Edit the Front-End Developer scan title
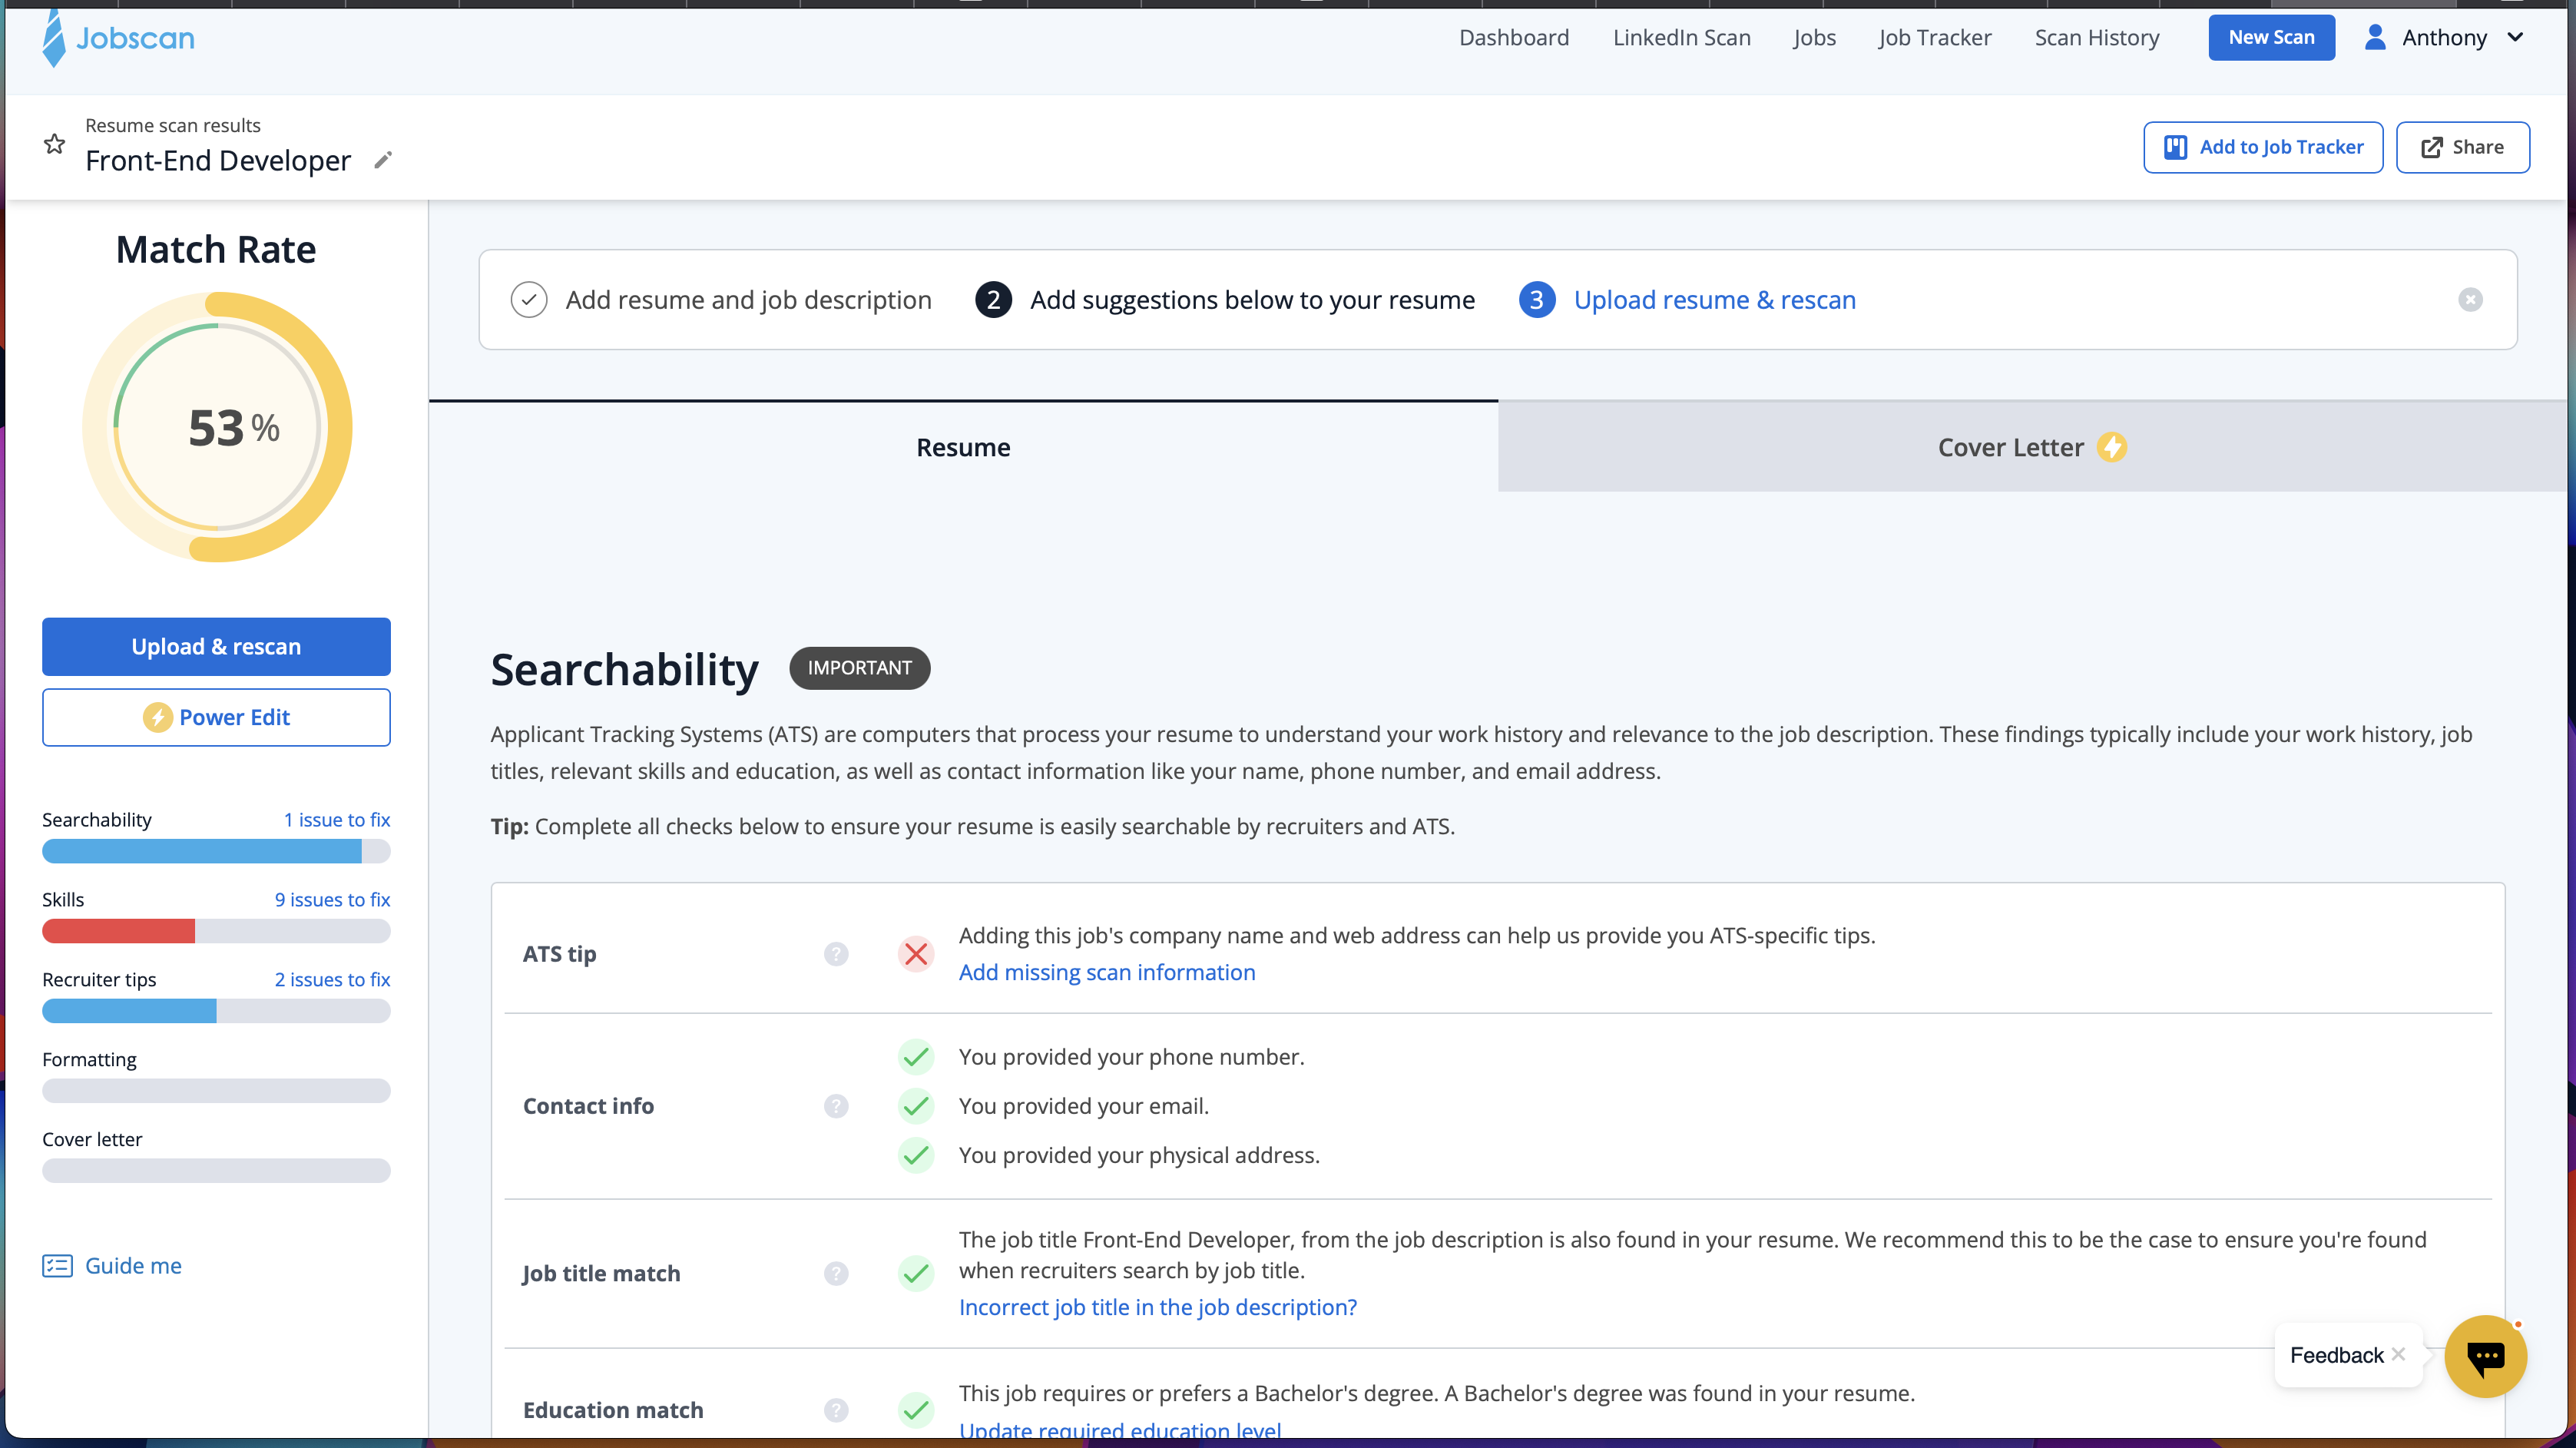The height and width of the screenshot is (1448, 2576). pos(383,160)
